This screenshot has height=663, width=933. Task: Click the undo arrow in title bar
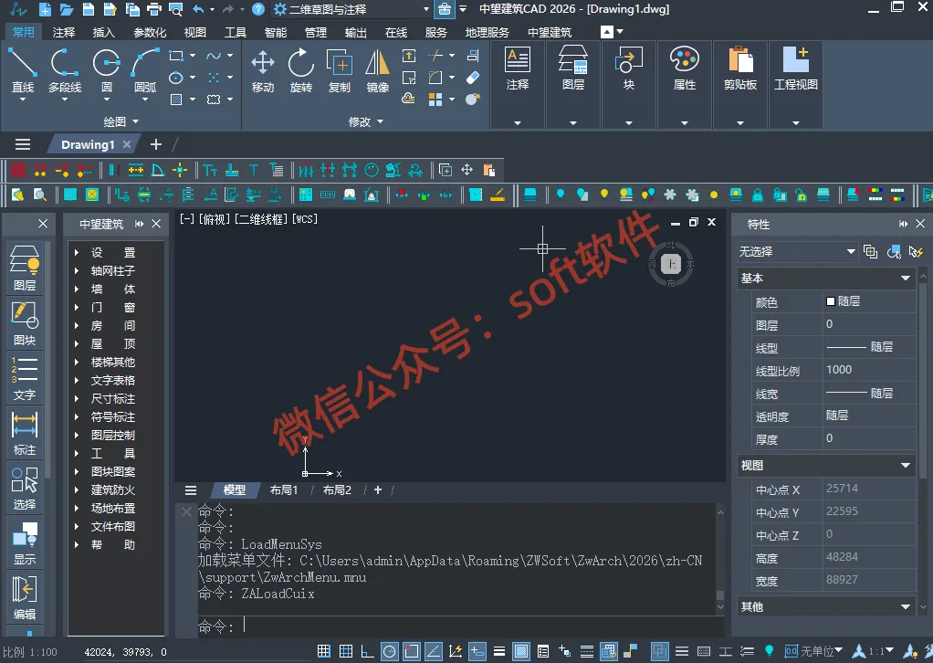coord(198,9)
